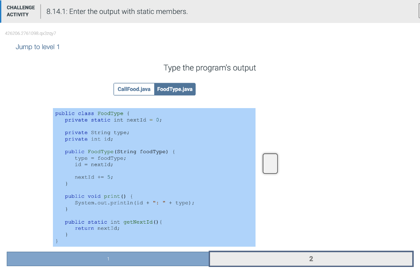Select the FoodType.java tab
420x269 pixels.
(x=175, y=89)
